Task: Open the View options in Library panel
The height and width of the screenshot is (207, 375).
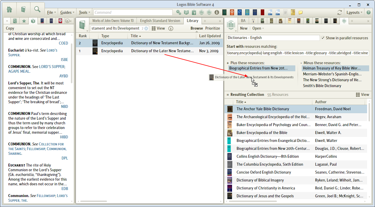Action: pos(158,28)
